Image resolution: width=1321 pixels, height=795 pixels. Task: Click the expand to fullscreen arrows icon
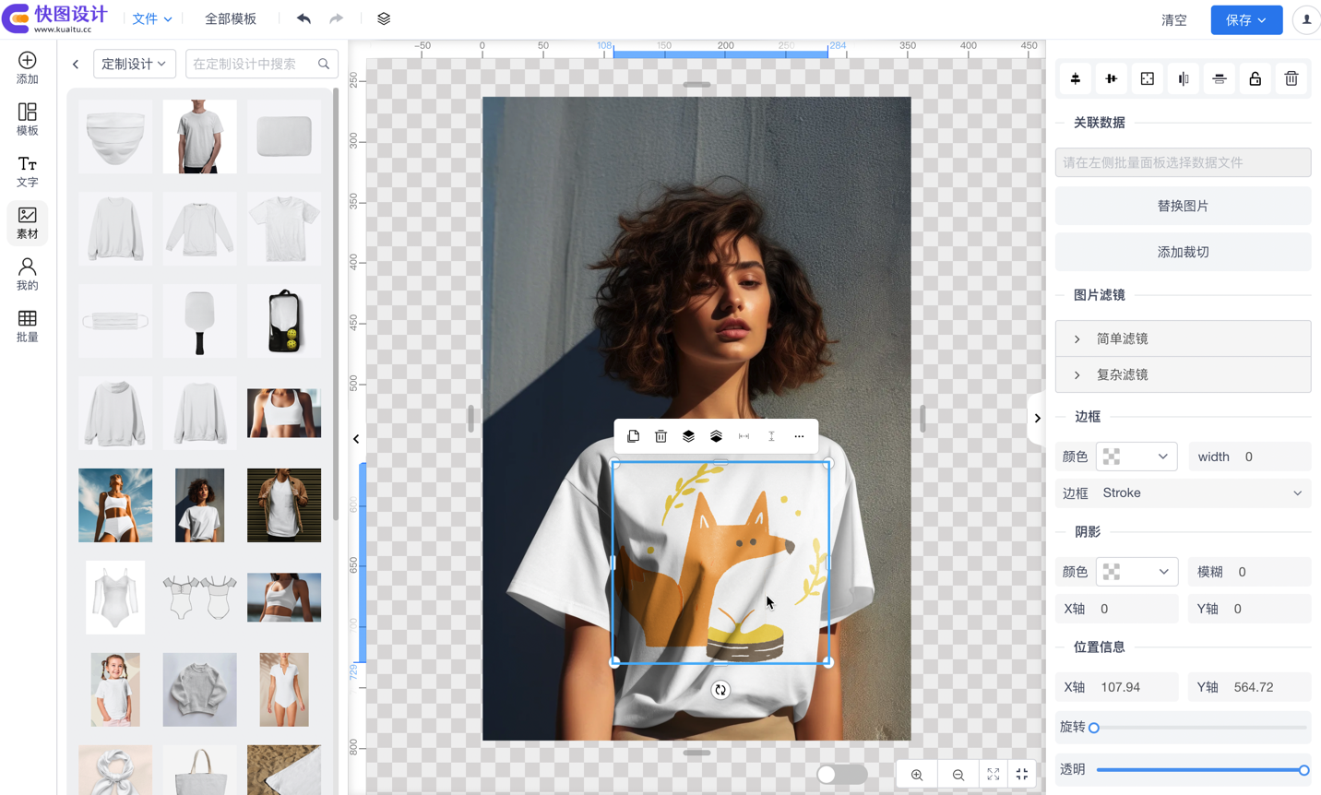[x=994, y=775]
